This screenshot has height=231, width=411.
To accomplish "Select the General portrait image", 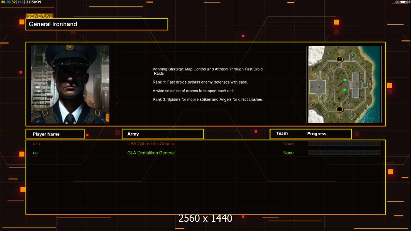I will [70, 84].
